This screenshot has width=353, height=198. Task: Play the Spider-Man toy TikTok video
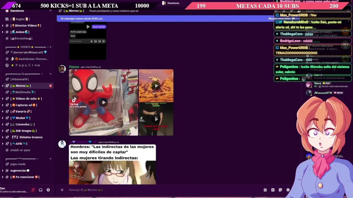(x=103, y=103)
